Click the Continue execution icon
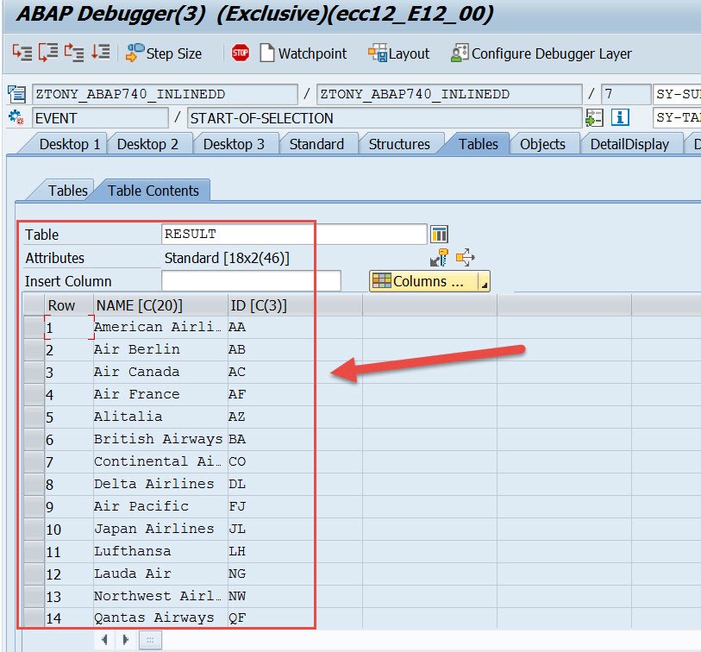This screenshot has width=701, height=652. [101, 52]
